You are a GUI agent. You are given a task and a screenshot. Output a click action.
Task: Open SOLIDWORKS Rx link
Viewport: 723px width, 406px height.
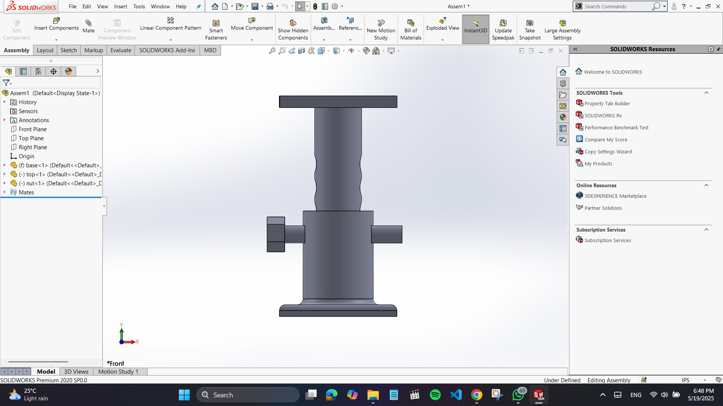(603, 115)
